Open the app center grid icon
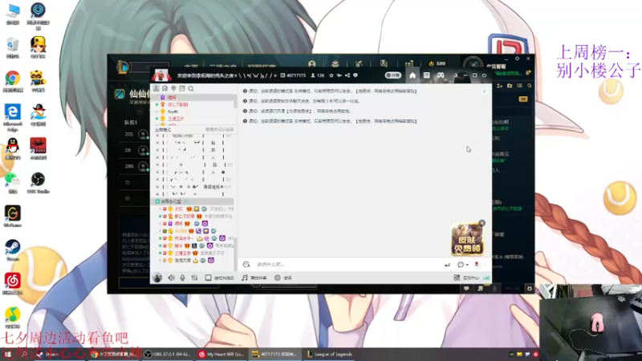The height and width of the screenshot is (361, 642). (457, 278)
